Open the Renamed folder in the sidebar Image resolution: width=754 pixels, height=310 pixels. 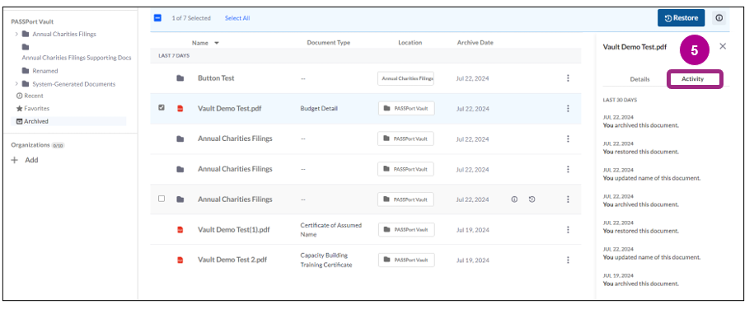point(45,71)
